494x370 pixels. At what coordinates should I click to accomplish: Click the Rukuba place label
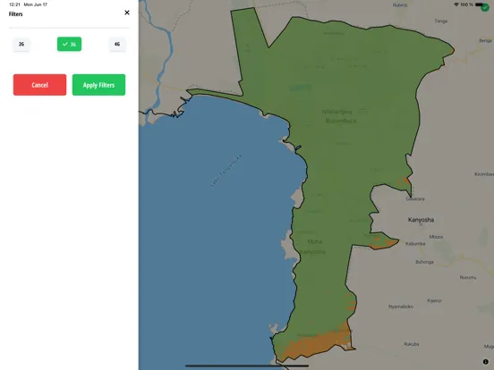pos(412,344)
